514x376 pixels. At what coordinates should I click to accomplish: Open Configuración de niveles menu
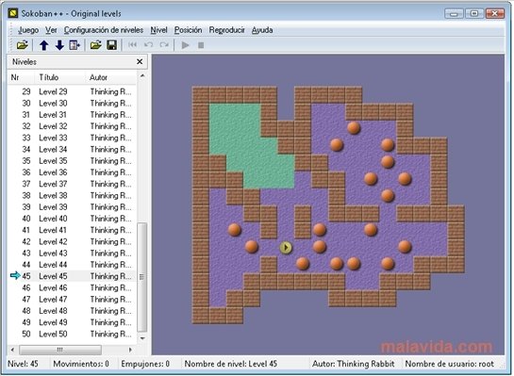pyautogui.click(x=104, y=30)
